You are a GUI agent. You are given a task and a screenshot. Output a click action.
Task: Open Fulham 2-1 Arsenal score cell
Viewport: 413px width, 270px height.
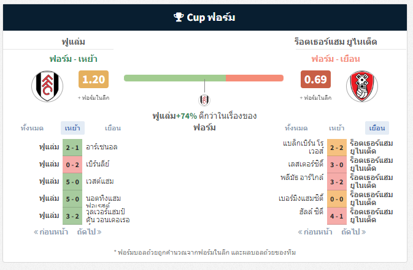tap(72, 148)
